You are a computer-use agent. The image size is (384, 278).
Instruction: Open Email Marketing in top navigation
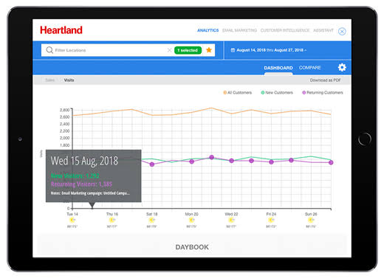point(239,30)
